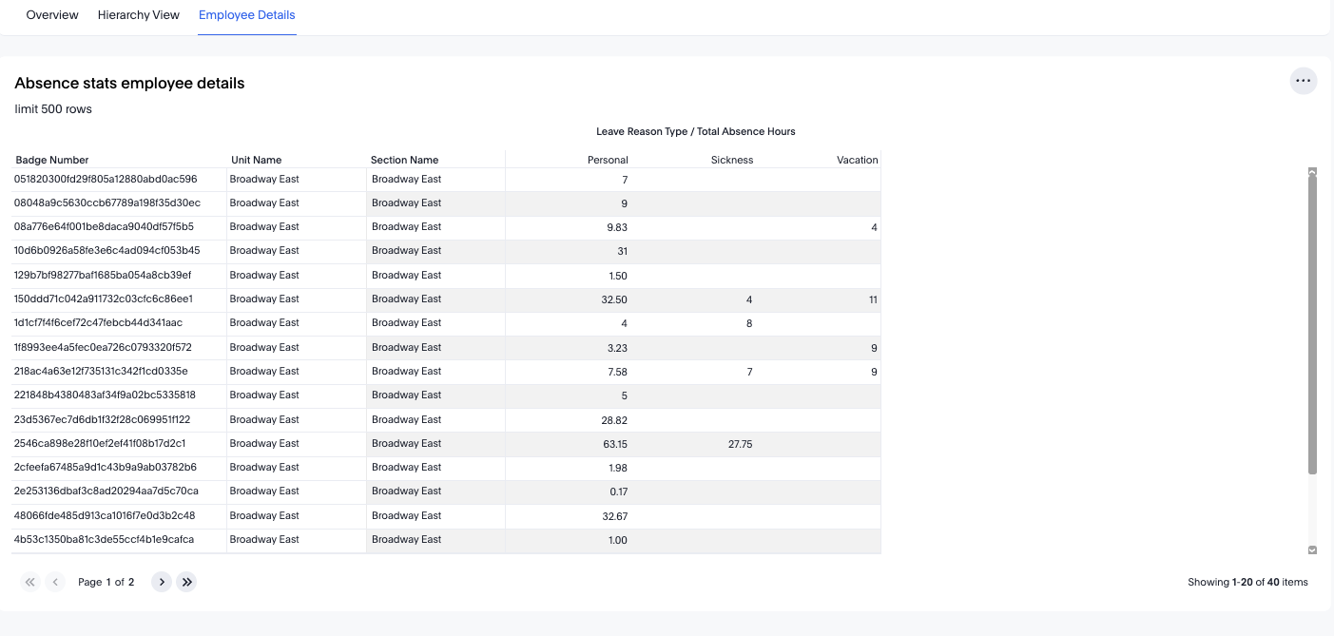The image size is (1334, 636).
Task: Jump to the last page
Action: coord(186,582)
